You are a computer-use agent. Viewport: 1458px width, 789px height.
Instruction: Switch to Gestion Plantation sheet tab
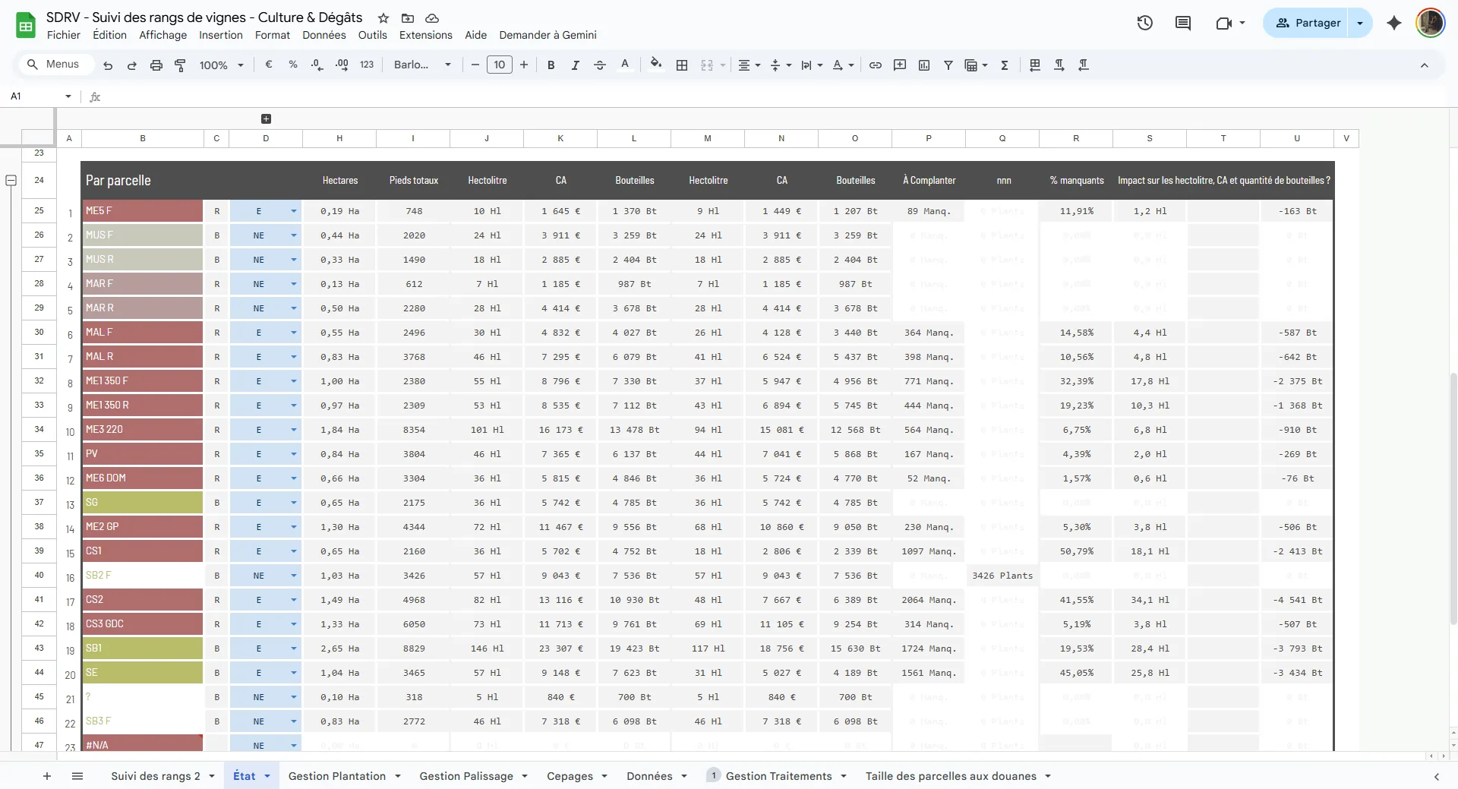pyautogui.click(x=336, y=776)
